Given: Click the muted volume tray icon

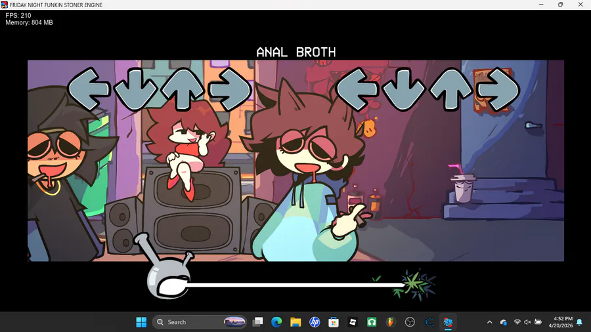Looking at the screenshot, I should click(527, 322).
